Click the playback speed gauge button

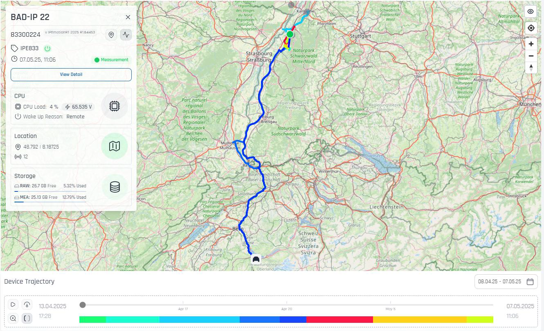pyautogui.click(x=27, y=304)
